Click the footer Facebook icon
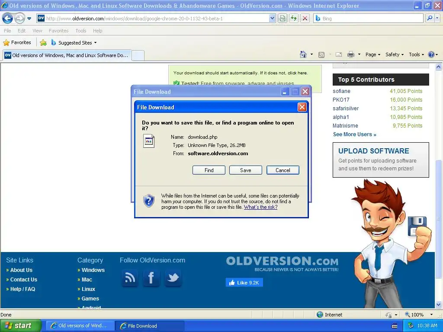The width and height of the screenshot is (443, 332). pyautogui.click(x=151, y=278)
